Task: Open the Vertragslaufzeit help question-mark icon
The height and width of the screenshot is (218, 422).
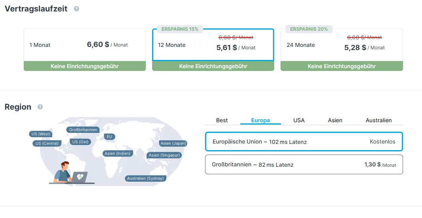Action: tap(76, 9)
